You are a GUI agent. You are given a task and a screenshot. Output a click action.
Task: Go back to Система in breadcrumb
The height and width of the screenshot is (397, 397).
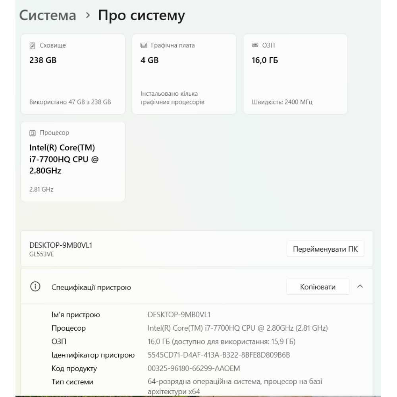pos(48,16)
